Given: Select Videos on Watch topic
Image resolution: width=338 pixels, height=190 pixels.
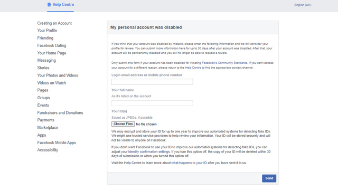Looking at the screenshot, I should [x=52, y=83].
